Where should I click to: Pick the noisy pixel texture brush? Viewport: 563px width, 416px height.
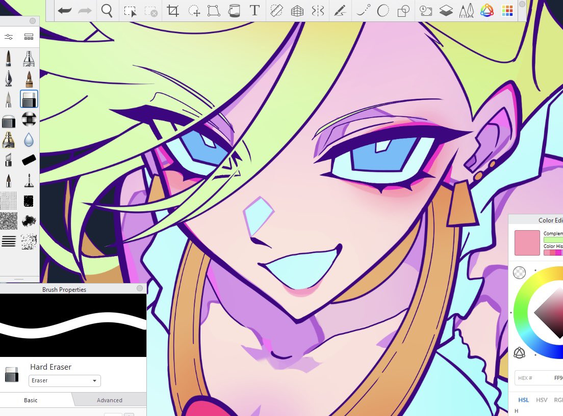[x=8, y=221]
